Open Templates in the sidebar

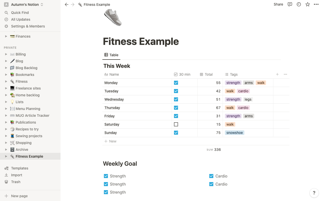point(19,168)
